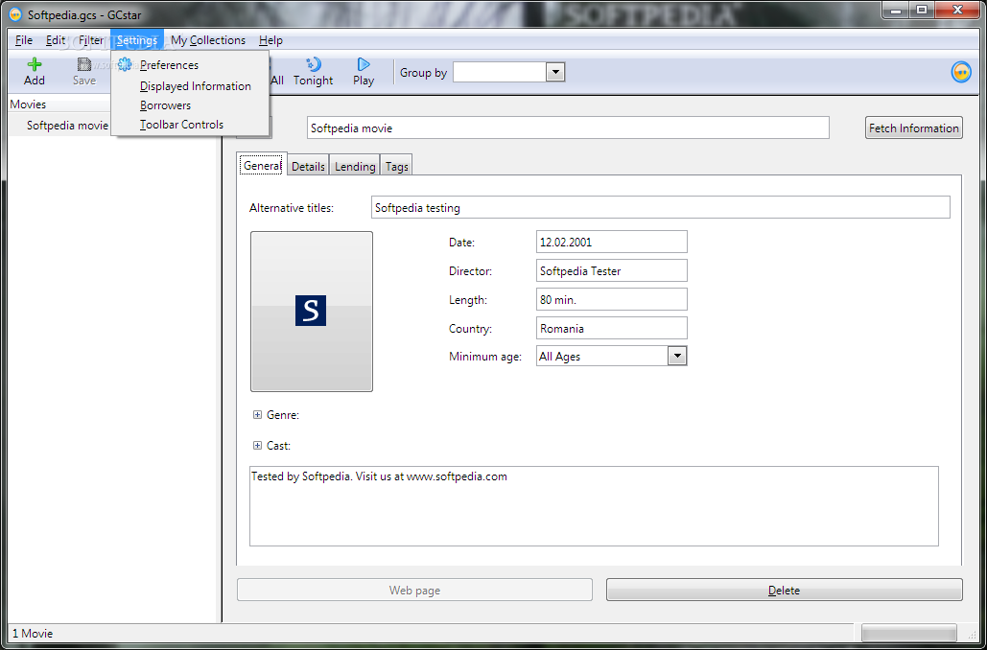Image resolution: width=987 pixels, height=650 pixels.
Task: Switch to the Details tab
Action: (x=309, y=166)
